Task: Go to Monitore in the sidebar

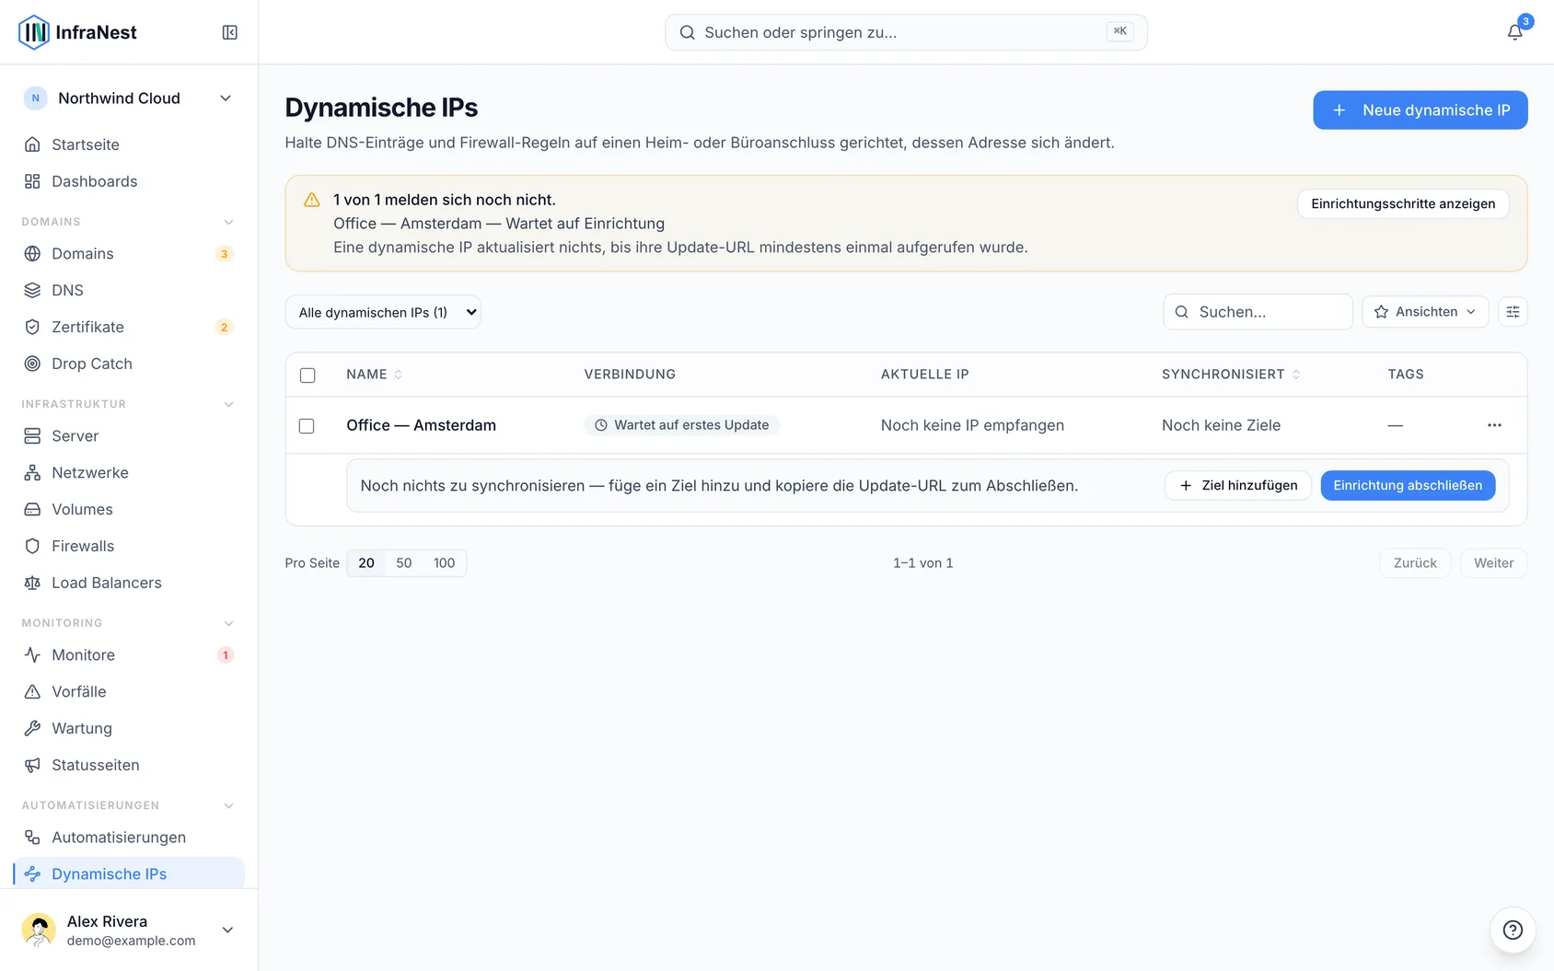Action: tap(129, 655)
